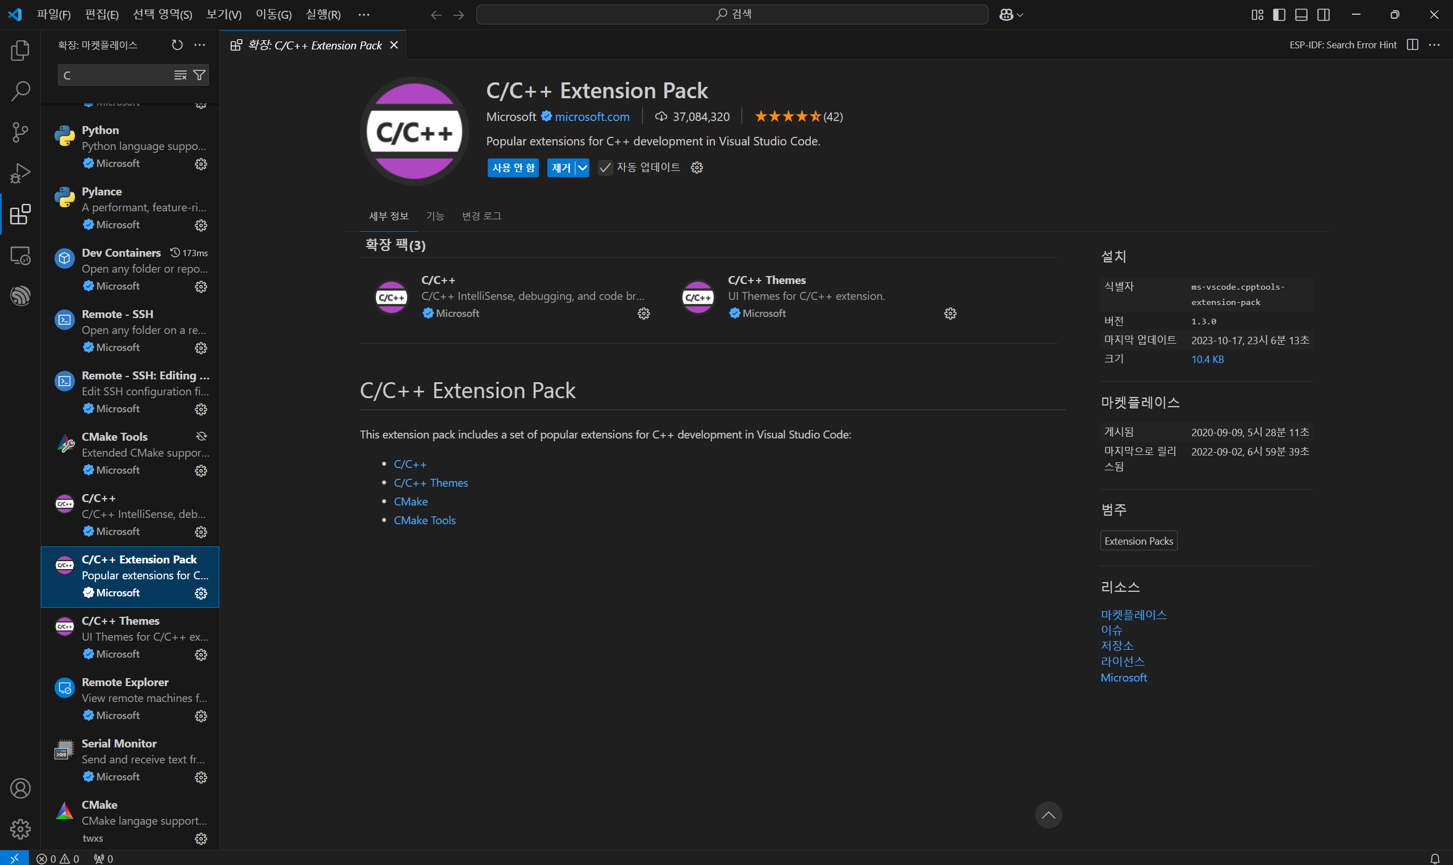This screenshot has height=865, width=1453.
Task: Toggle secondary side bar visibility
Action: [1324, 15]
